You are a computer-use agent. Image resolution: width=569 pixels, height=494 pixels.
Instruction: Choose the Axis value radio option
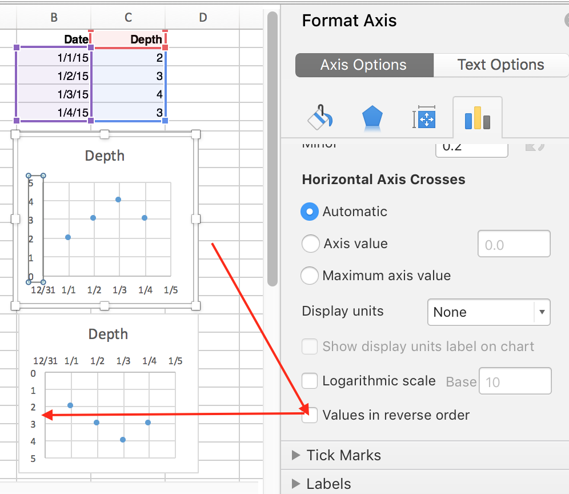click(311, 244)
